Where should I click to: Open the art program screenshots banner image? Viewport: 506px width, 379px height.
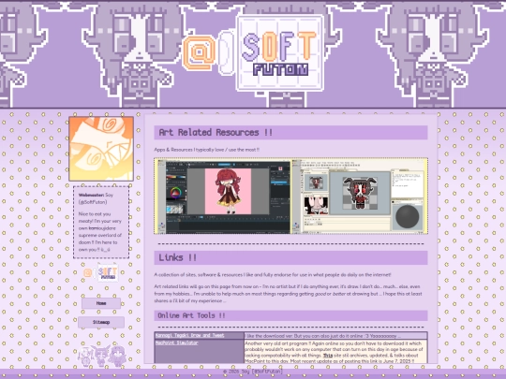click(x=290, y=196)
